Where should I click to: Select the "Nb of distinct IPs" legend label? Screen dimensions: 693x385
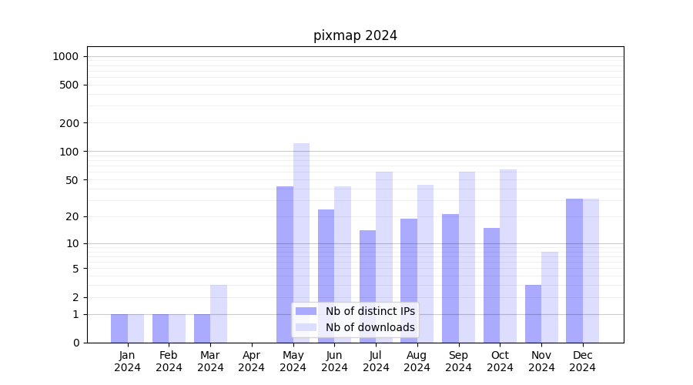pyautogui.click(x=370, y=311)
